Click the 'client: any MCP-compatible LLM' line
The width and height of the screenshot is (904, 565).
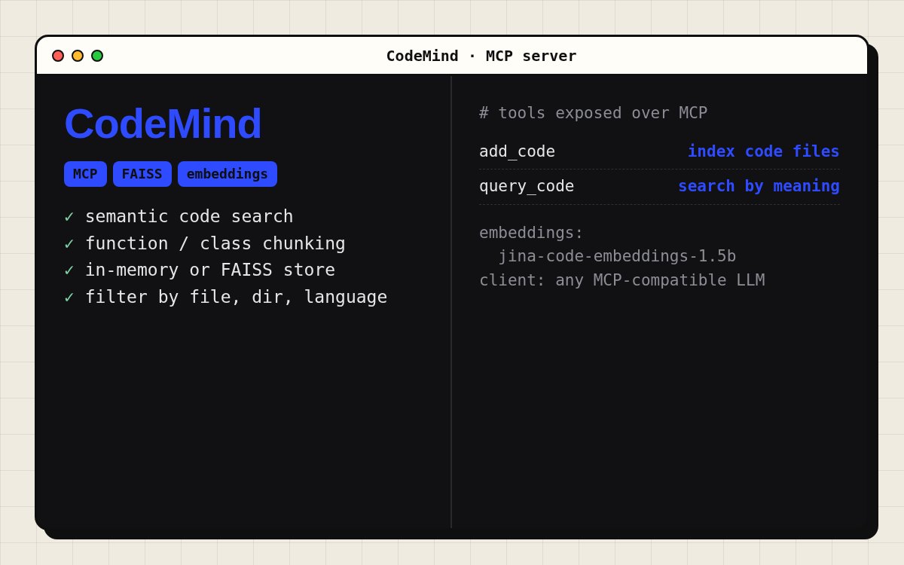622,280
